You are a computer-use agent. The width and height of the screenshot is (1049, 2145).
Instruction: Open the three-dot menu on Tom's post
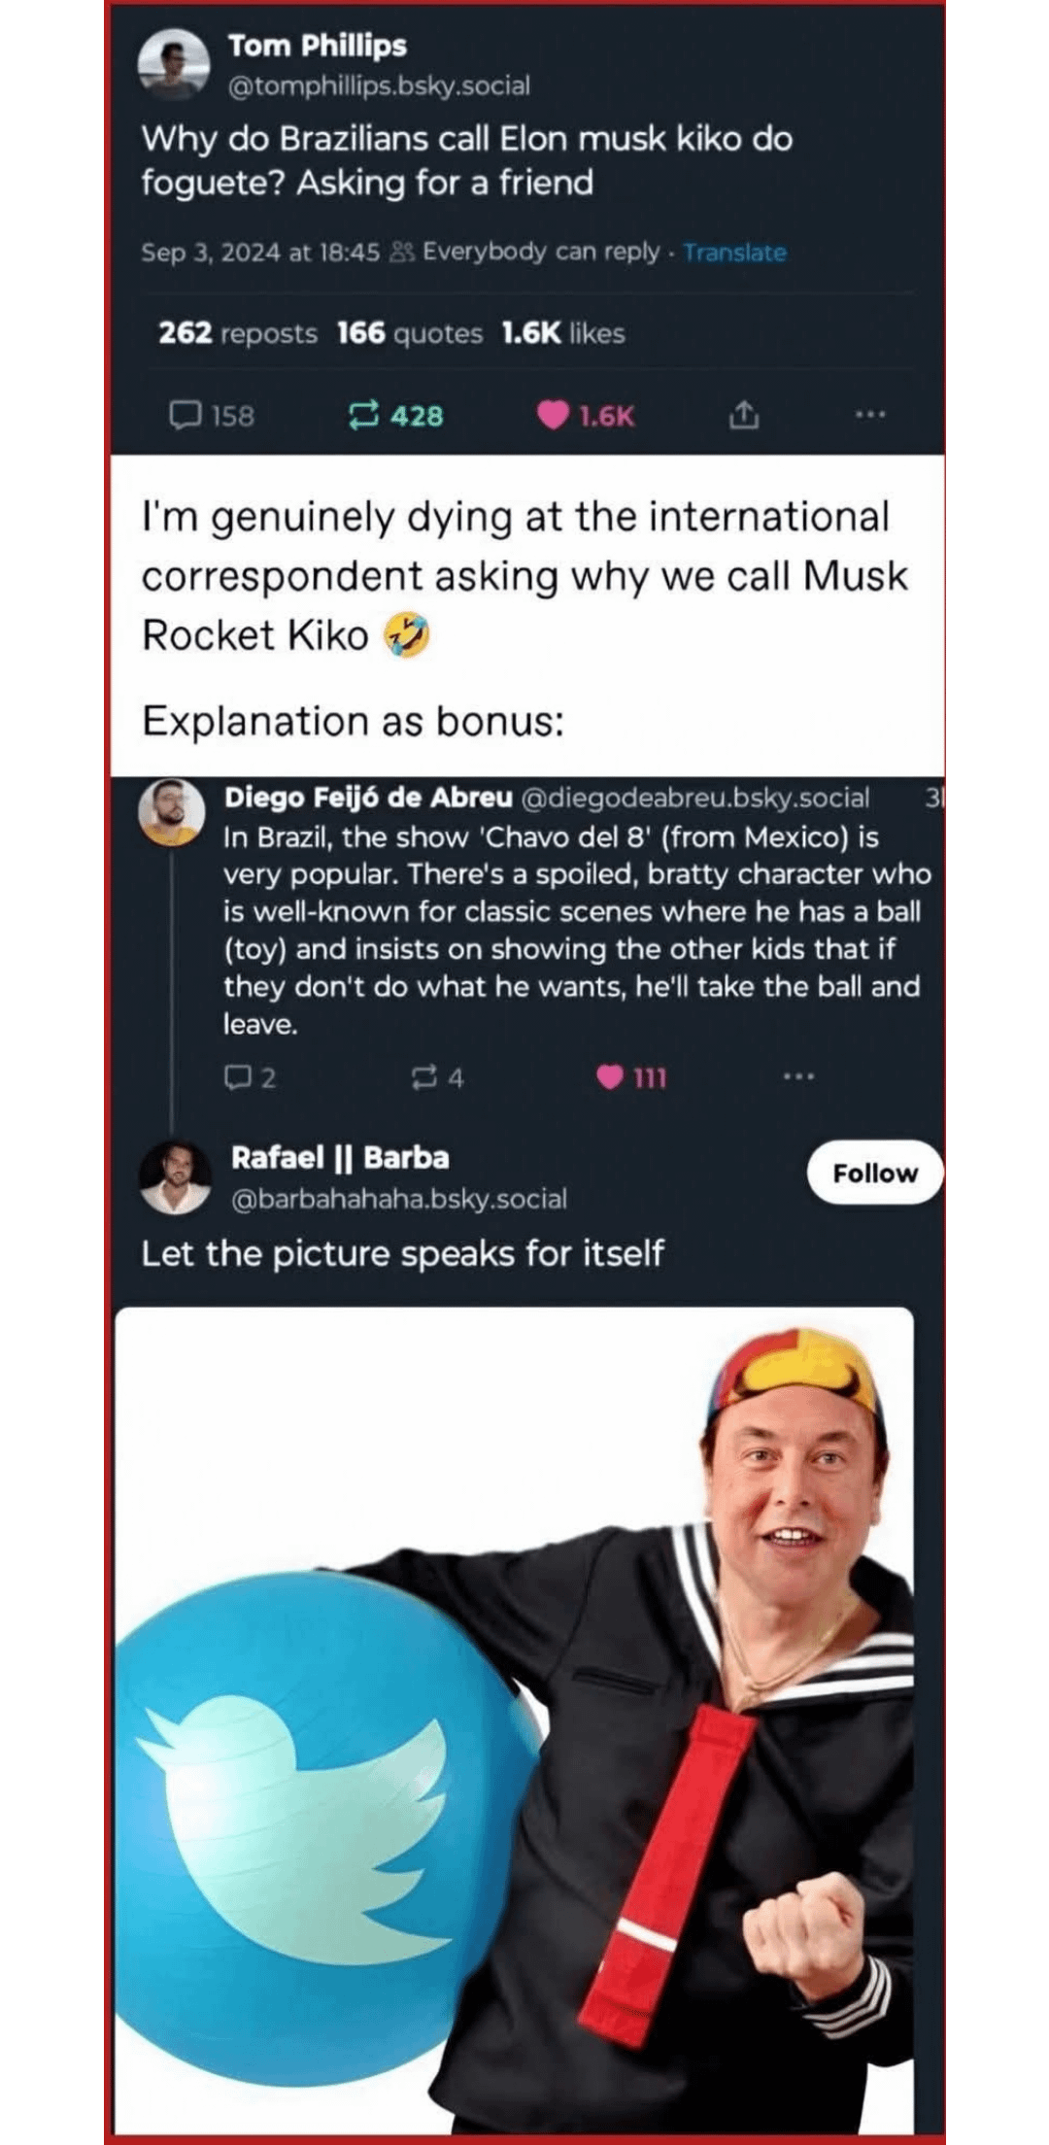coord(870,415)
